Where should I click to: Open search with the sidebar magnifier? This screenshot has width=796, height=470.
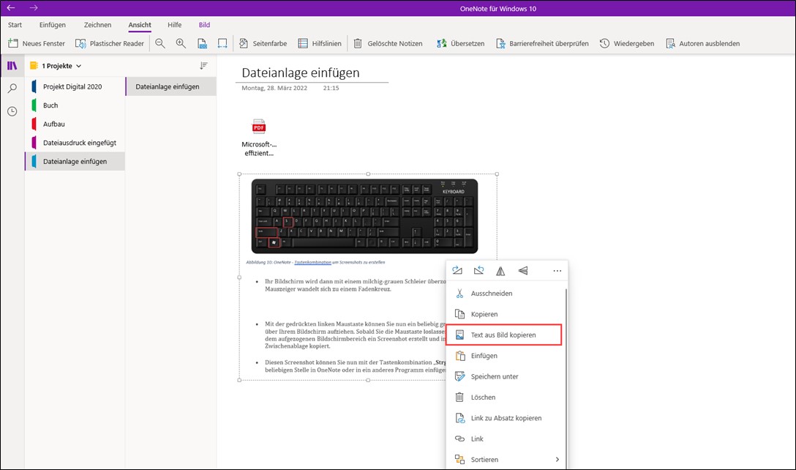[12, 89]
